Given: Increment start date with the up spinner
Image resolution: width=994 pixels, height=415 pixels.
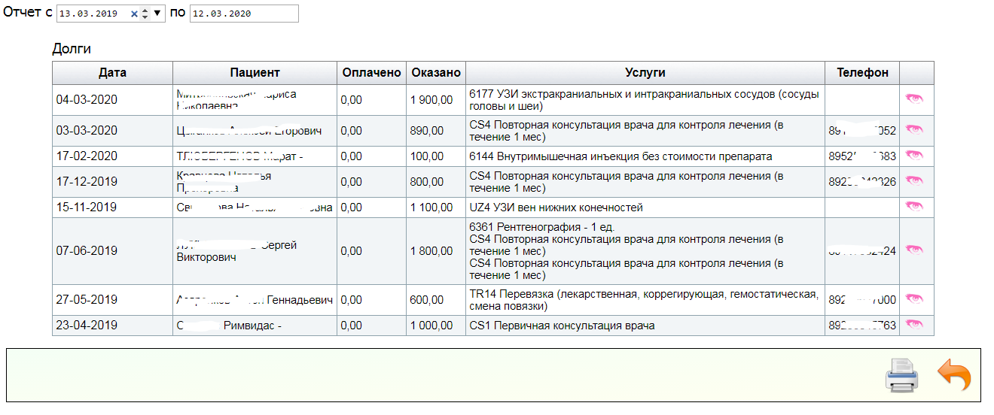Looking at the screenshot, I should click(145, 10).
